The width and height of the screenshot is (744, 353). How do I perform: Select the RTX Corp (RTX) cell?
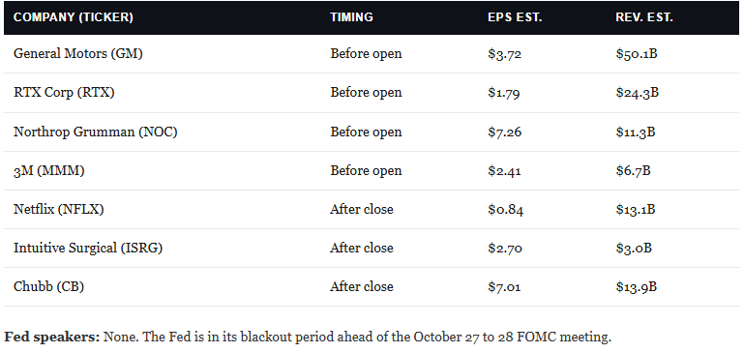click(x=64, y=93)
